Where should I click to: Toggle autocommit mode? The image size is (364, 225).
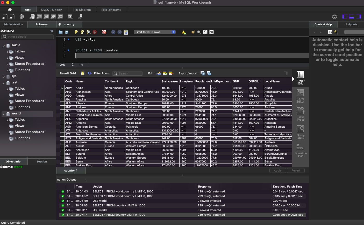tap(126, 32)
